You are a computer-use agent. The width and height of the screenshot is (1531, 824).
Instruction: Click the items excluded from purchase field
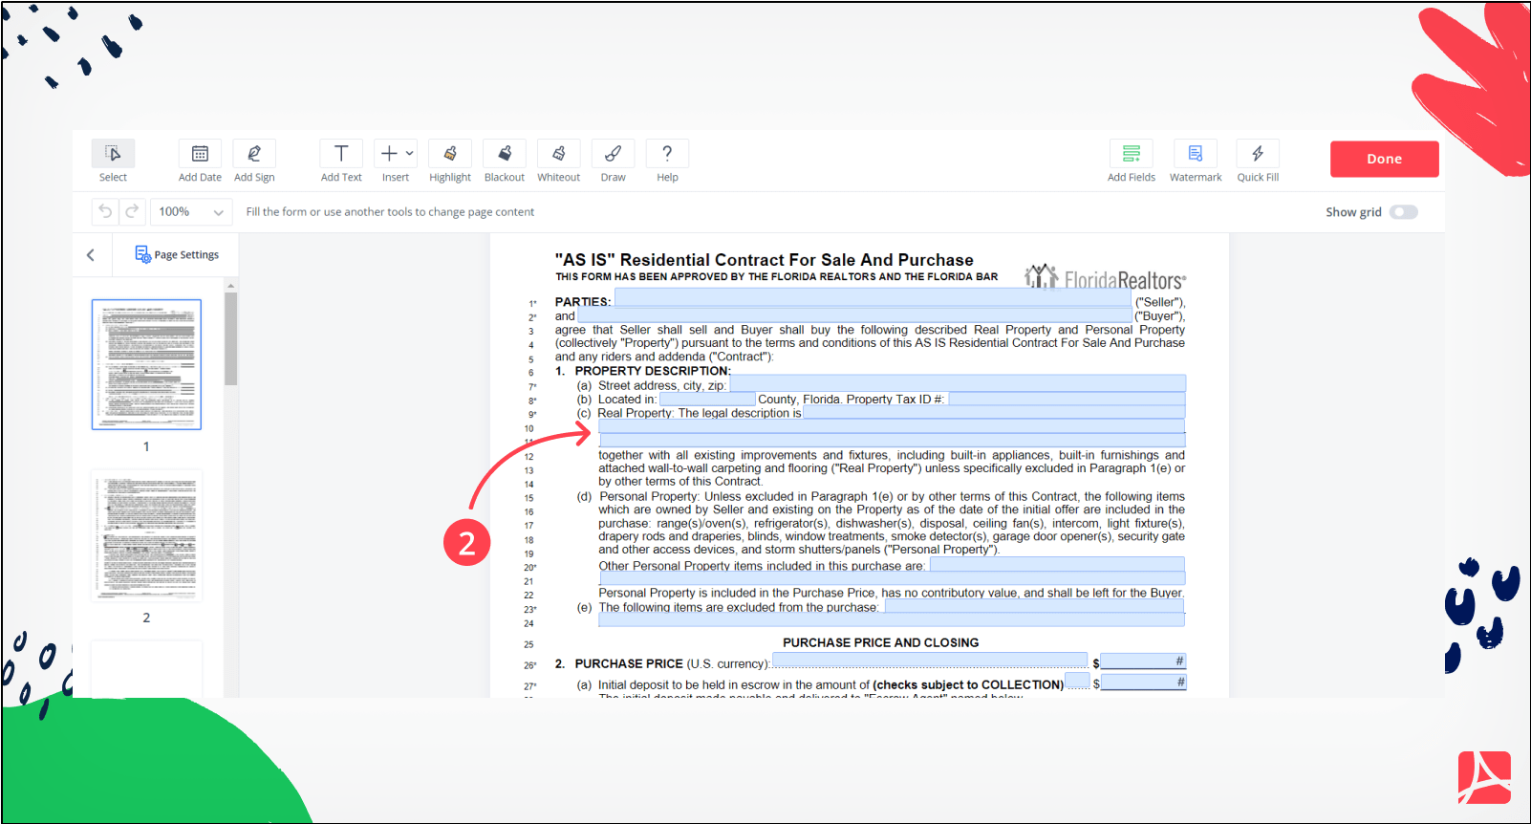pyautogui.click(x=1034, y=606)
